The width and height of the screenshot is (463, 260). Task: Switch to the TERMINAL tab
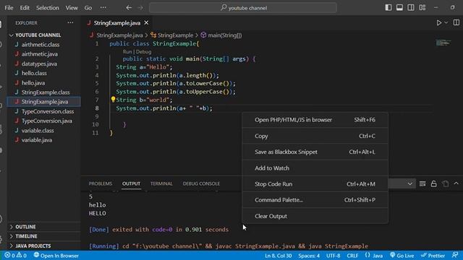(x=161, y=183)
